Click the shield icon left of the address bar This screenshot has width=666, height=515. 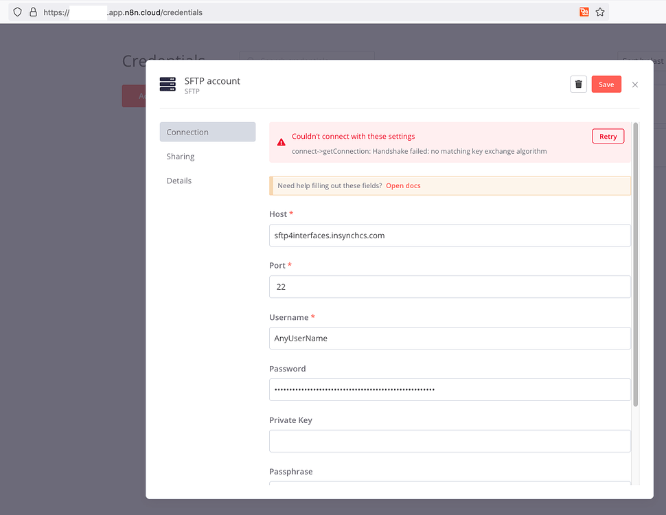pos(16,12)
